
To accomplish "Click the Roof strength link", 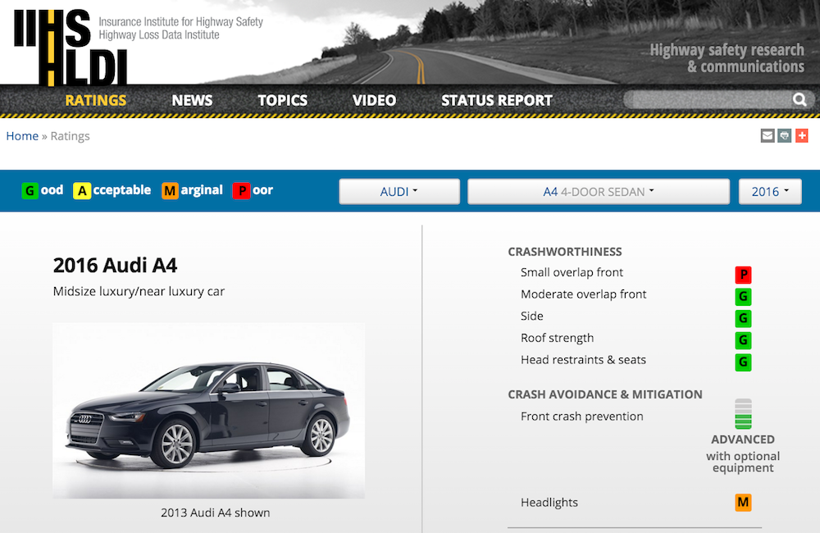I will (557, 338).
